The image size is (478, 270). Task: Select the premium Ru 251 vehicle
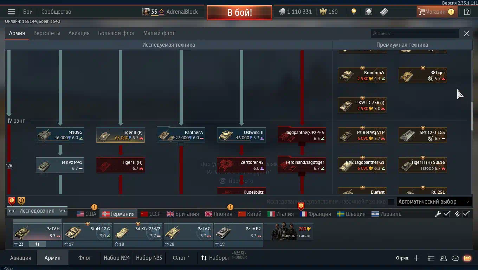coord(423,191)
